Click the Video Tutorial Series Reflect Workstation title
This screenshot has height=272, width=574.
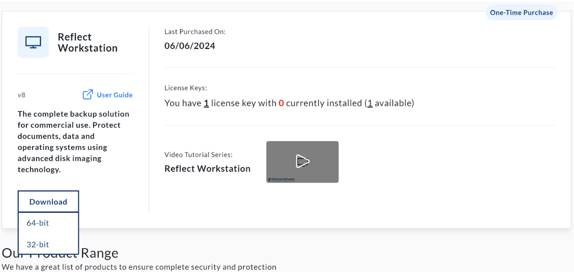point(207,168)
